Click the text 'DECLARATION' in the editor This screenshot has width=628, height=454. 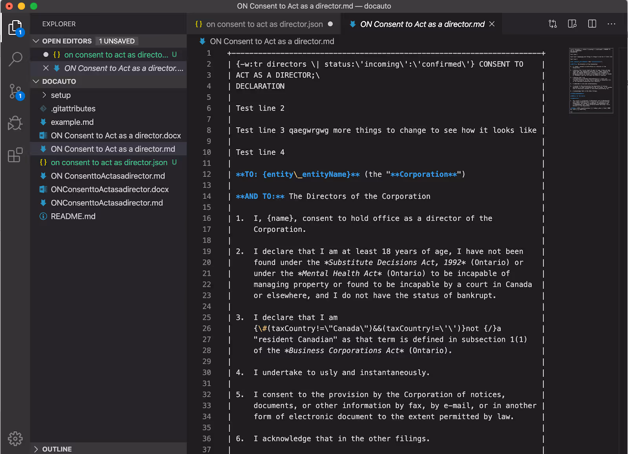tap(260, 86)
